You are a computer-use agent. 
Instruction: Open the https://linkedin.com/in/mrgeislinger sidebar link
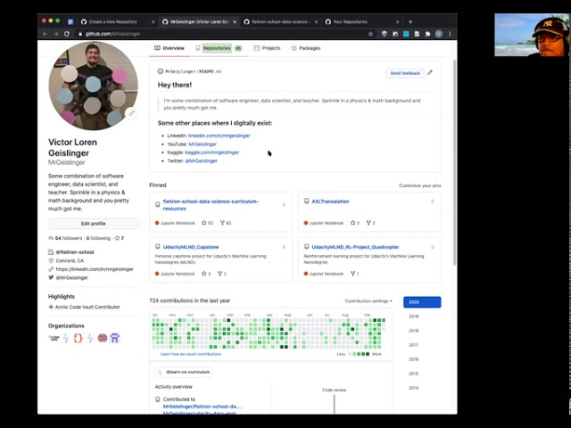pyautogui.click(x=95, y=269)
